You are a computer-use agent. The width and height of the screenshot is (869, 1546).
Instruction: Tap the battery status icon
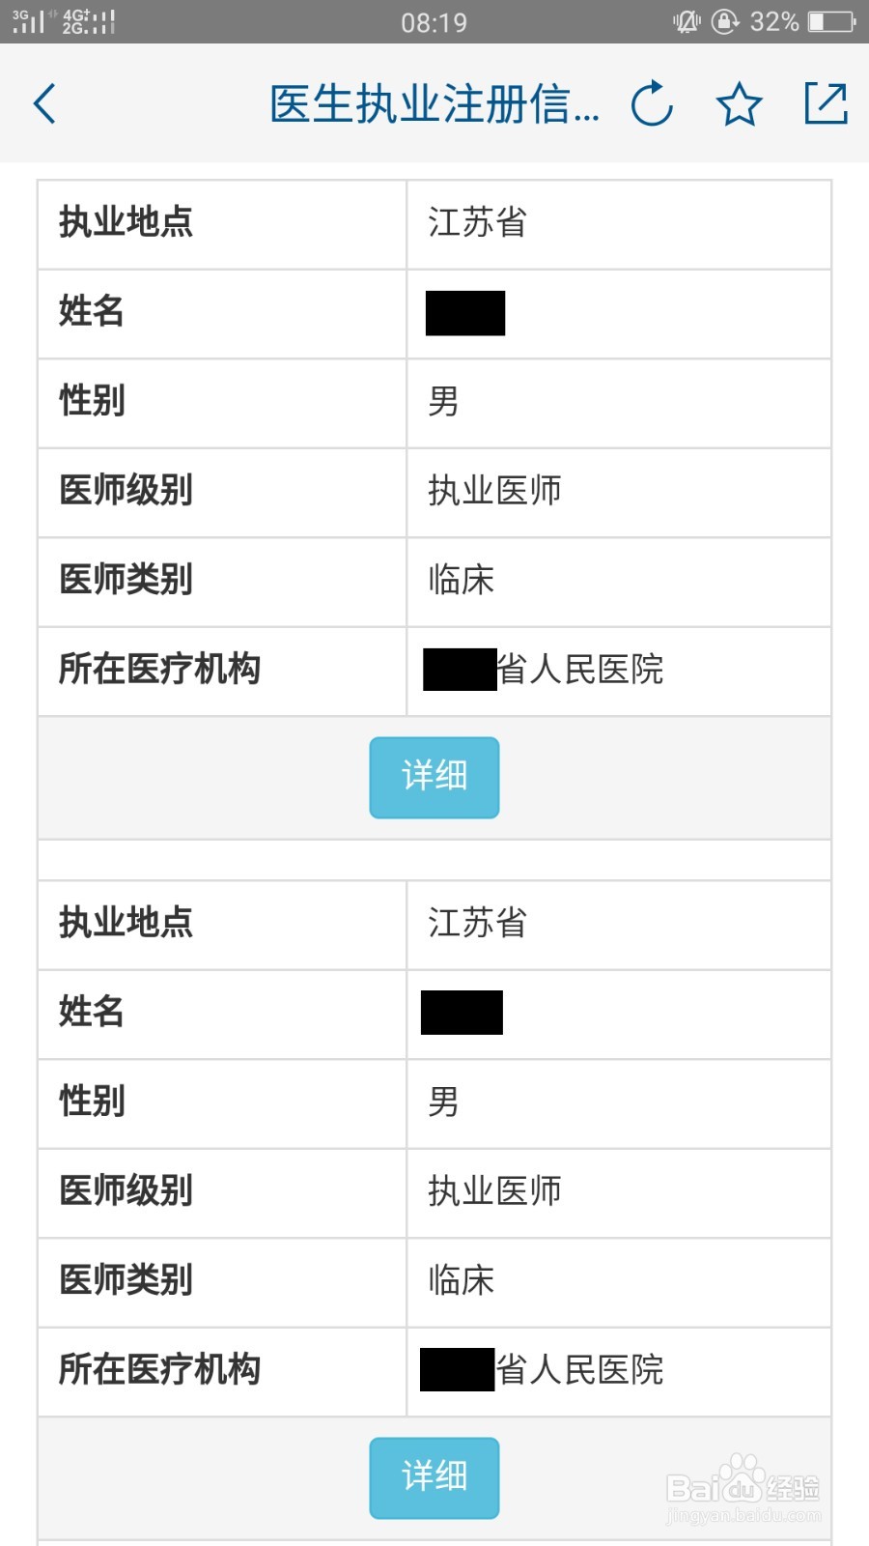(832, 21)
